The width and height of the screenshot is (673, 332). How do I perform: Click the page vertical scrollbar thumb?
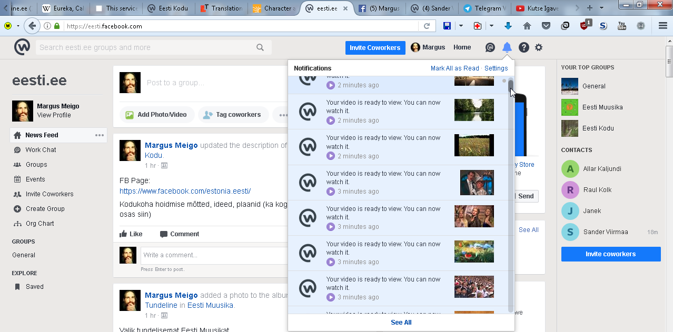[x=669, y=63]
